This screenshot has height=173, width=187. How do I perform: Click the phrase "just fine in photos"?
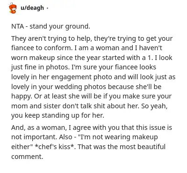point(40,68)
